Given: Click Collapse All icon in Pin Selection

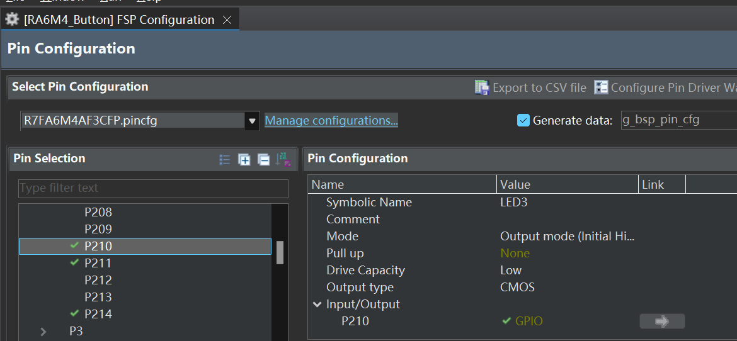Looking at the screenshot, I should 264,160.
